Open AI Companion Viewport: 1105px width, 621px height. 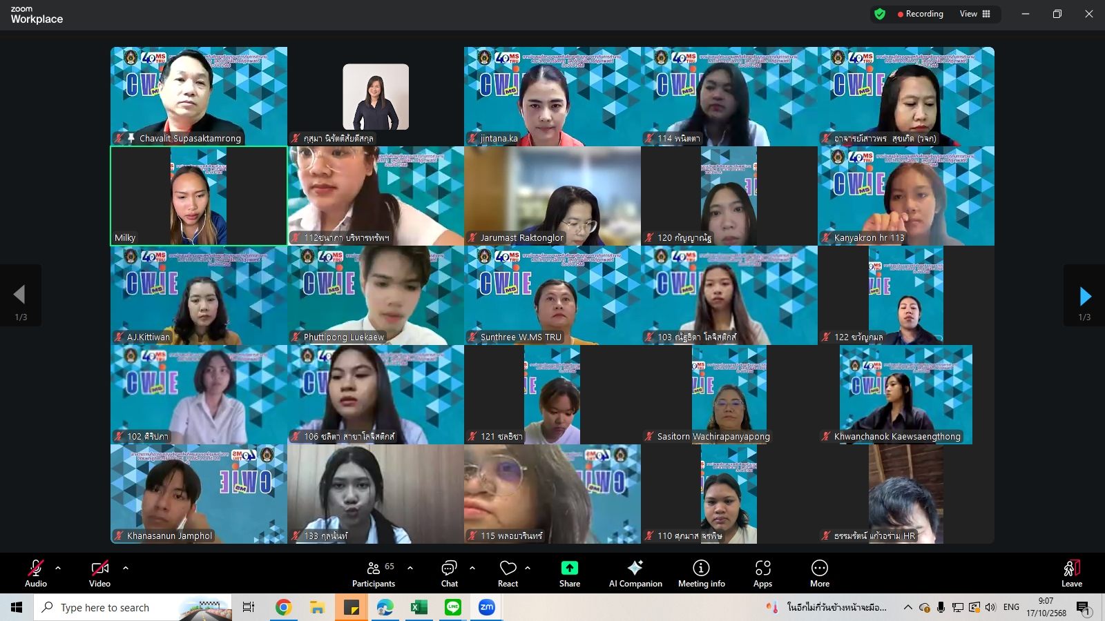[635, 573]
